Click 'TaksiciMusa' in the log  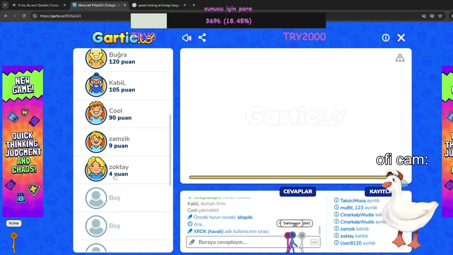pos(353,200)
